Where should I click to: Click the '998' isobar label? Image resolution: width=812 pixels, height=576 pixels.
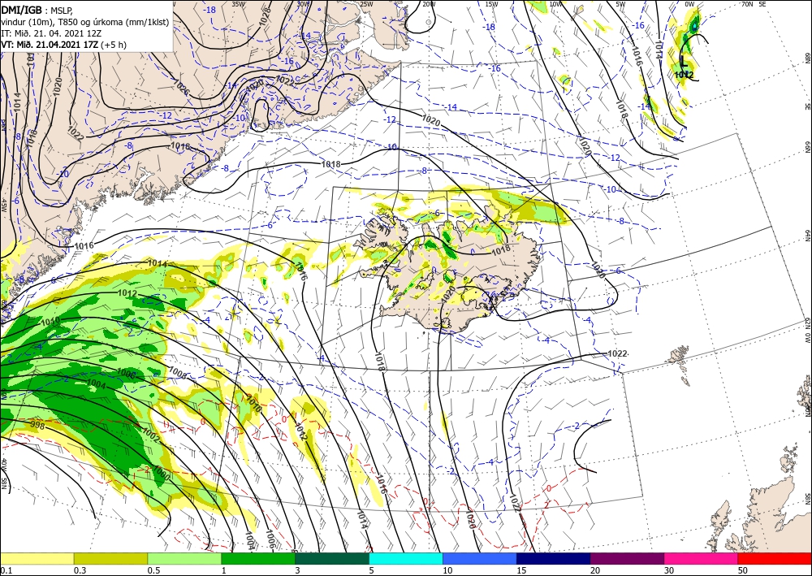point(37,425)
